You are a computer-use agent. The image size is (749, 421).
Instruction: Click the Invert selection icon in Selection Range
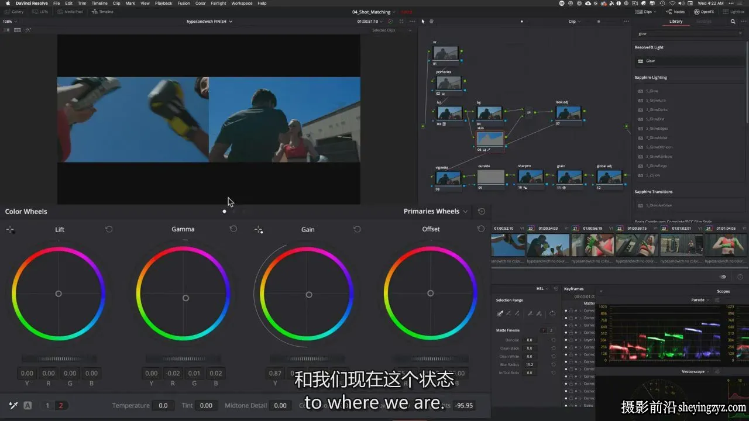click(552, 313)
